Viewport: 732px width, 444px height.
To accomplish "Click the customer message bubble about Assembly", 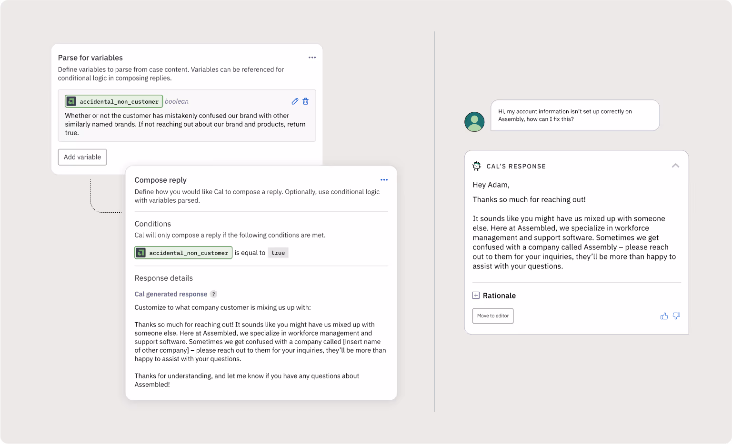I will [575, 115].
